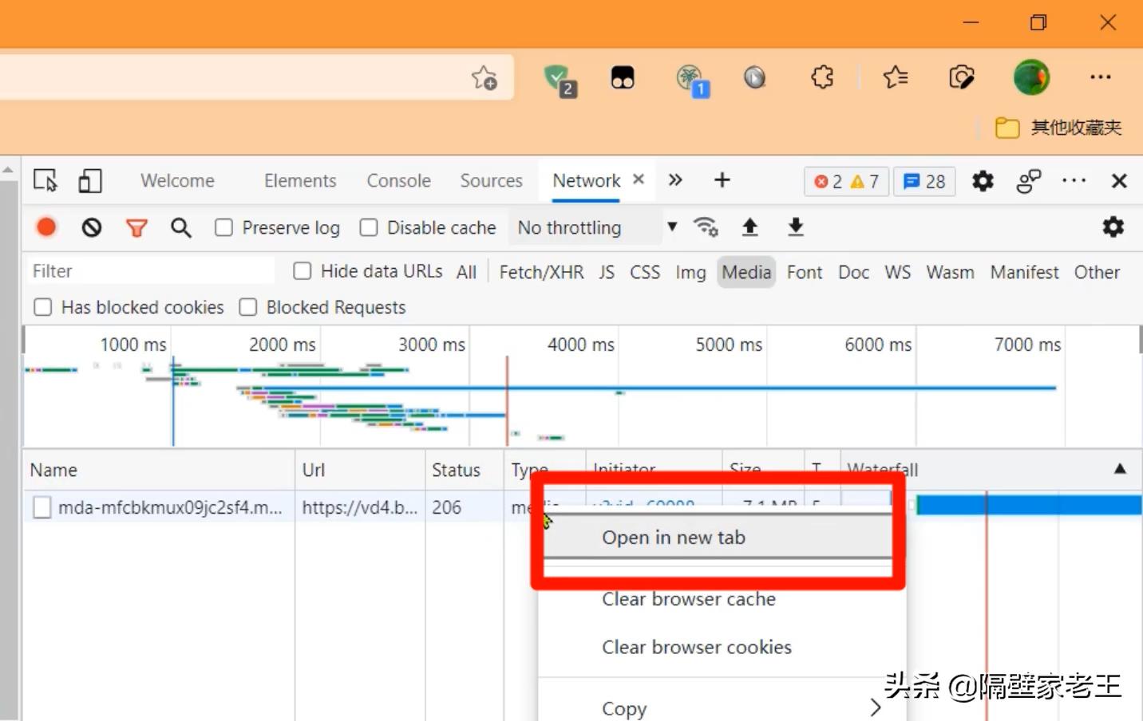Open browser Settings and more menu
The height and width of the screenshot is (721, 1143).
click(1101, 77)
